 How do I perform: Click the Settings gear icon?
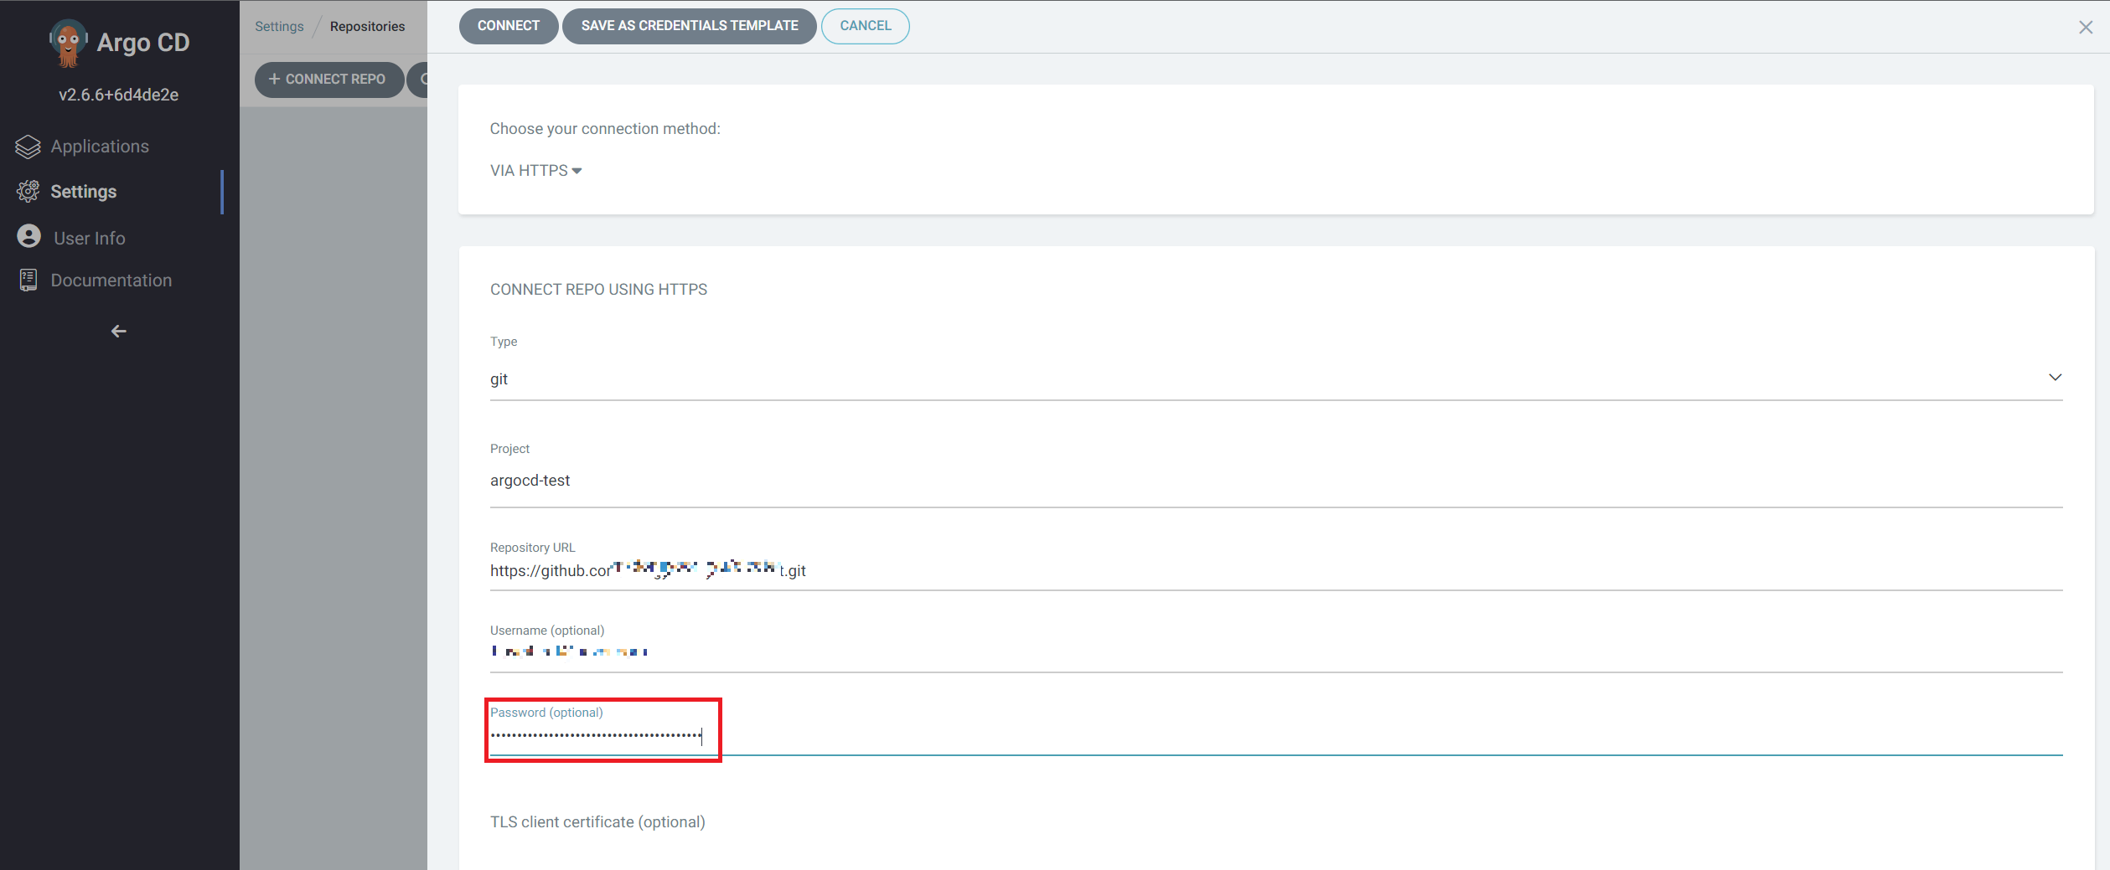(28, 192)
